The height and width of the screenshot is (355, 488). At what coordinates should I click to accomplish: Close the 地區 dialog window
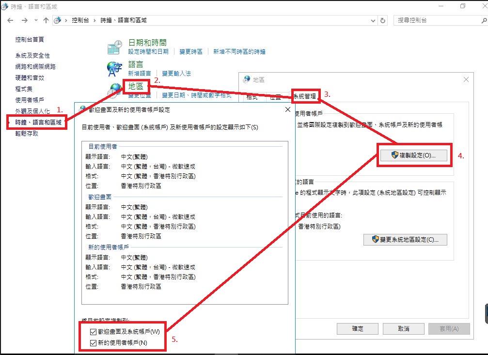[466, 79]
